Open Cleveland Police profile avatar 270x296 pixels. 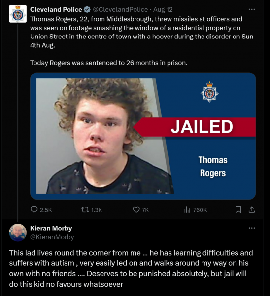(x=18, y=14)
